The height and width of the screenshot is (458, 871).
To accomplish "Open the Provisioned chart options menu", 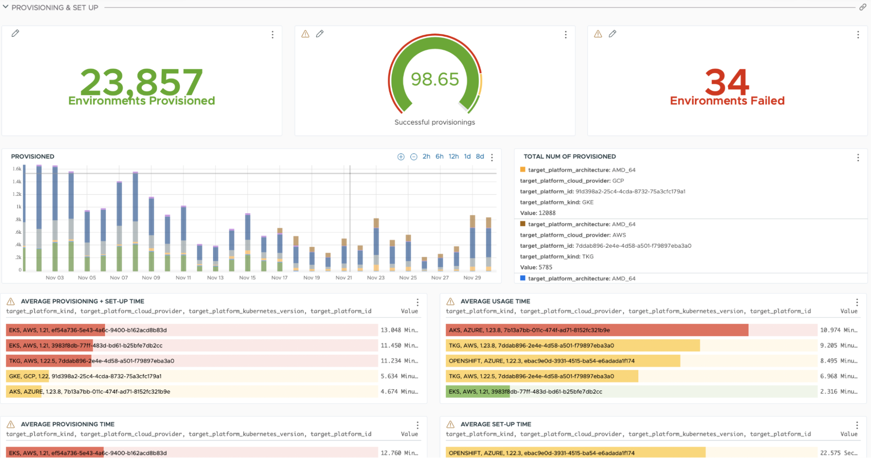I will click(492, 157).
